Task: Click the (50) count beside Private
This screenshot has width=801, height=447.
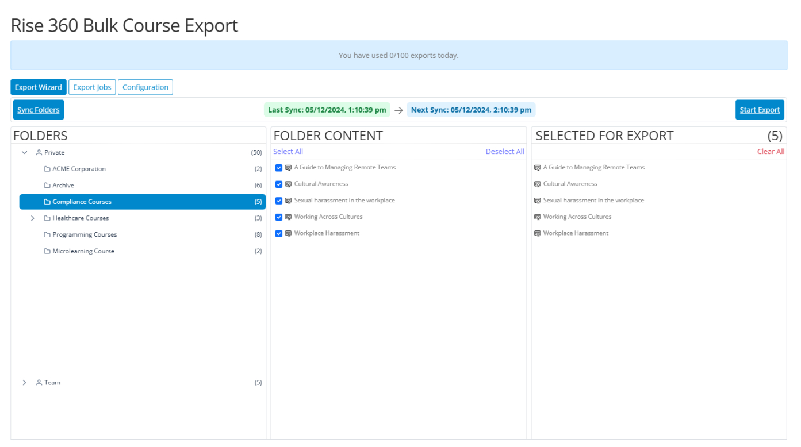Action: click(x=256, y=152)
